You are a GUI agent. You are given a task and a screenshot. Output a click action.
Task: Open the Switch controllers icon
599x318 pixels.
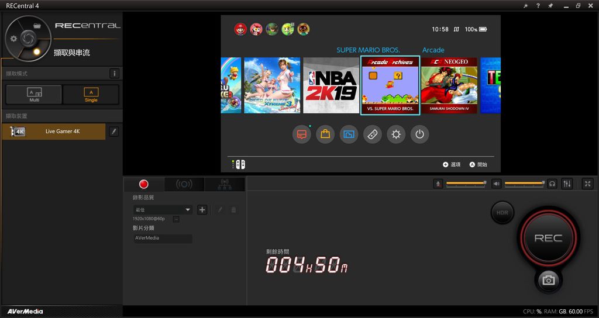click(373, 134)
